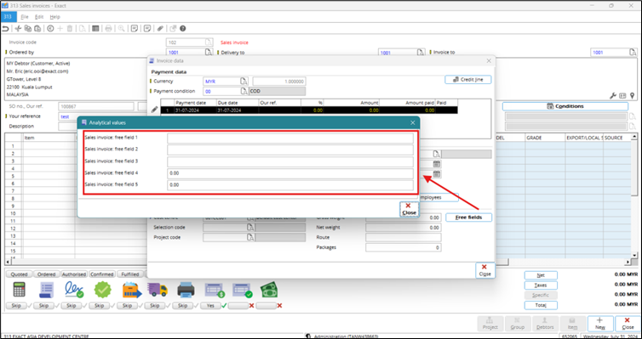
Task: Click the printer workflow icon
Action: 186,290
